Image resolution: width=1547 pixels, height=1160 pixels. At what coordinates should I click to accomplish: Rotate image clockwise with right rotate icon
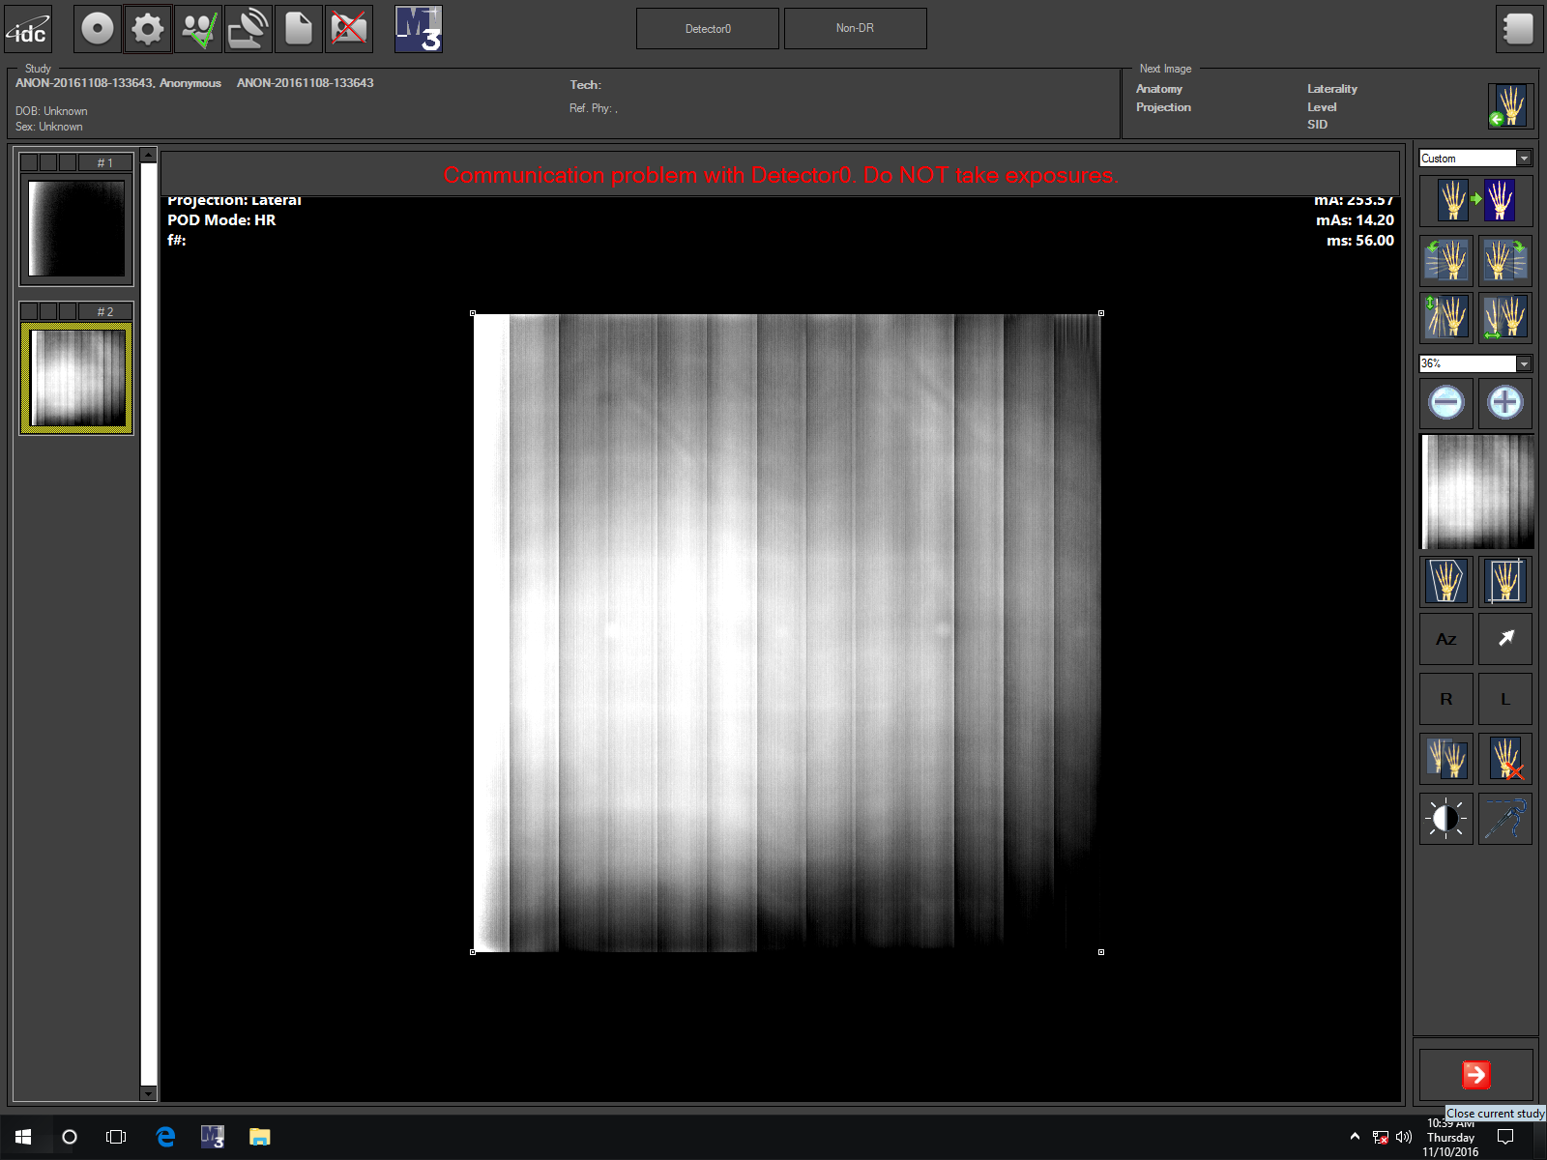pos(1504,260)
